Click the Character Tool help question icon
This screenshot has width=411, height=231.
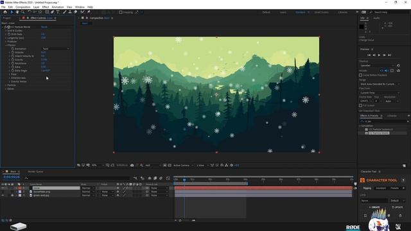[x=403, y=180]
